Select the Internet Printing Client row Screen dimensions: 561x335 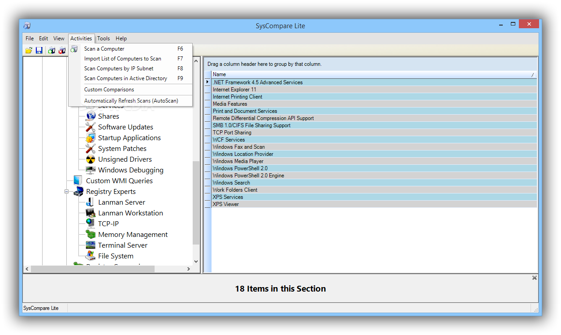click(x=374, y=97)
